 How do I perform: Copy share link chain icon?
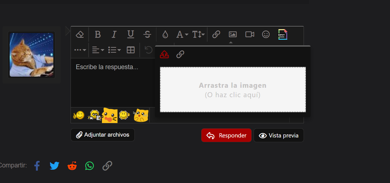click(x=107, y=166)
